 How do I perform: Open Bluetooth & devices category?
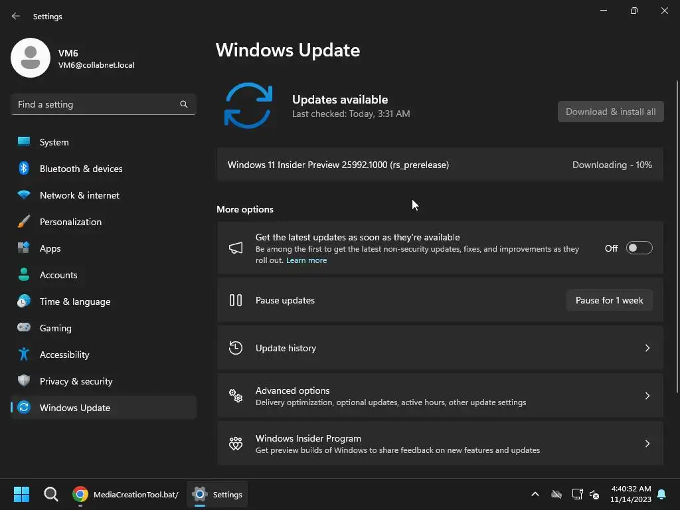pos(104,168)
